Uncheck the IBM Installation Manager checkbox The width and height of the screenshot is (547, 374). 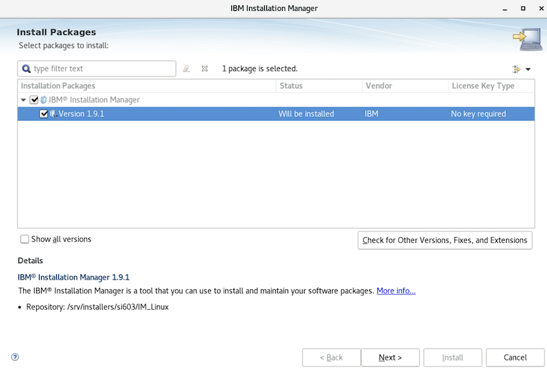coord(34,100)
